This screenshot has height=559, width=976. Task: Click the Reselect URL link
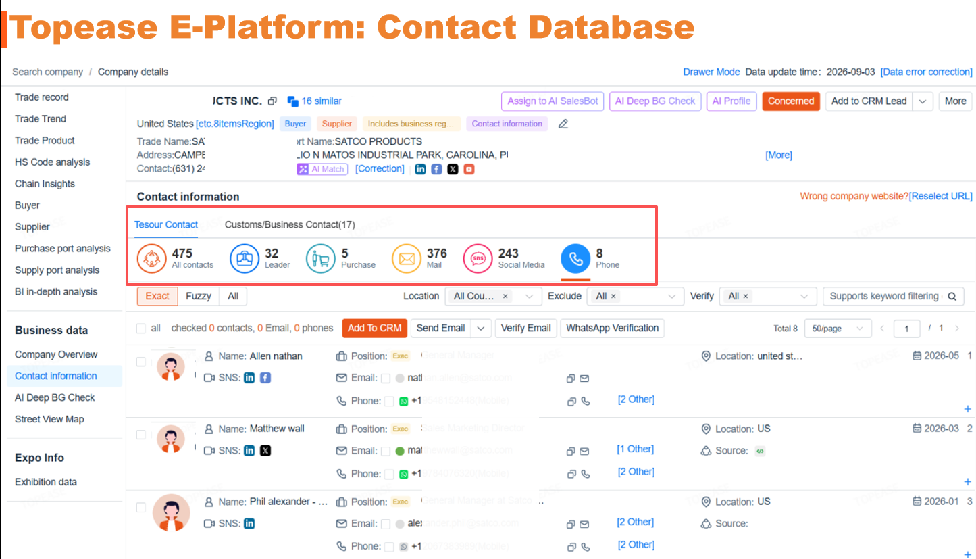pyautogui.click(x=941, y=197)
